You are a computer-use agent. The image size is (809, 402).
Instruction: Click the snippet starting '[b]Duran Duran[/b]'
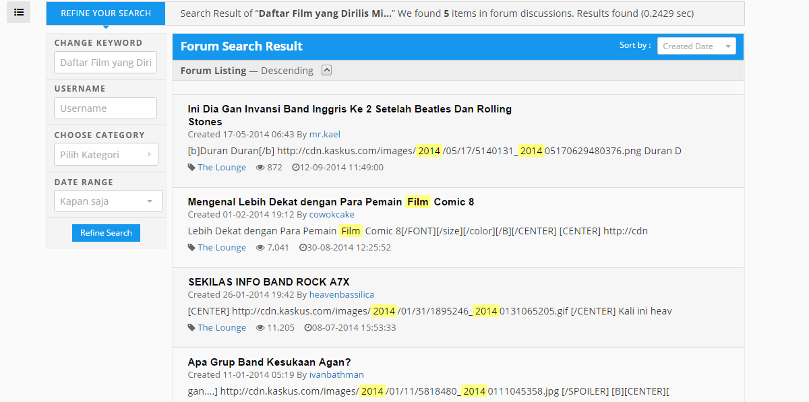435,151
